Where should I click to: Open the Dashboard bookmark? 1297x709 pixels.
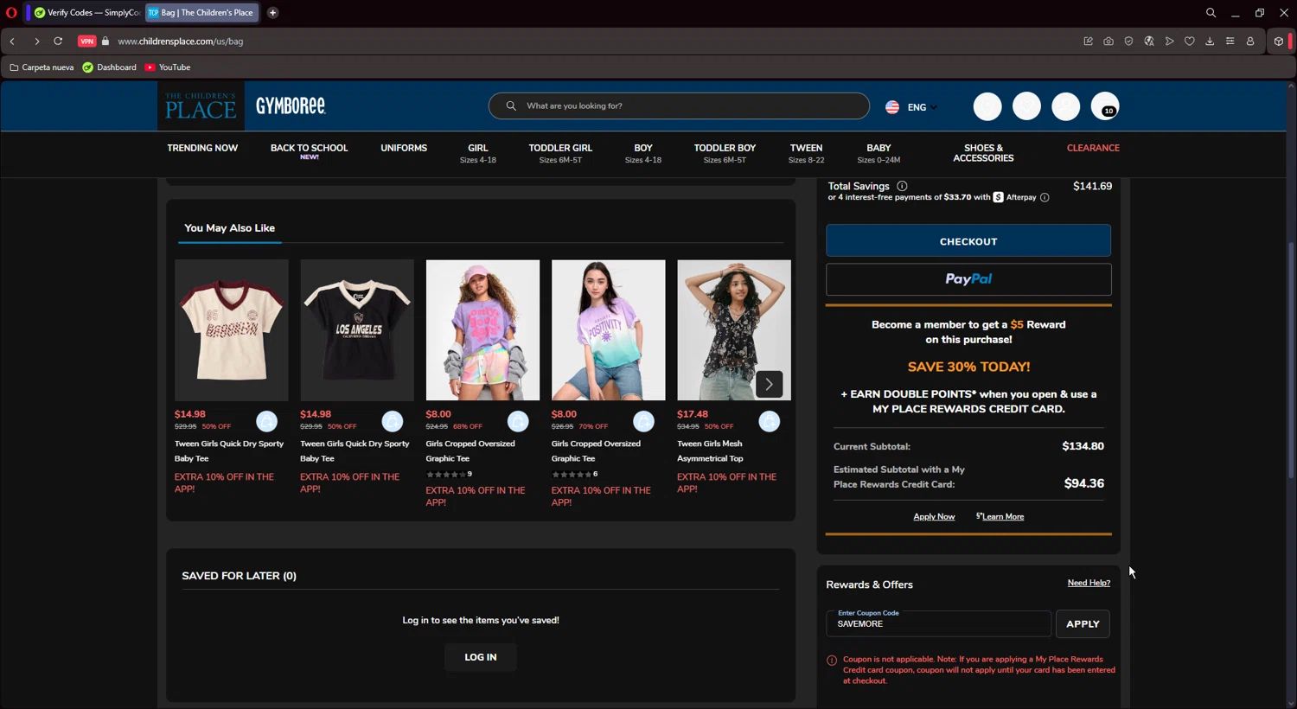coord(109,67)
